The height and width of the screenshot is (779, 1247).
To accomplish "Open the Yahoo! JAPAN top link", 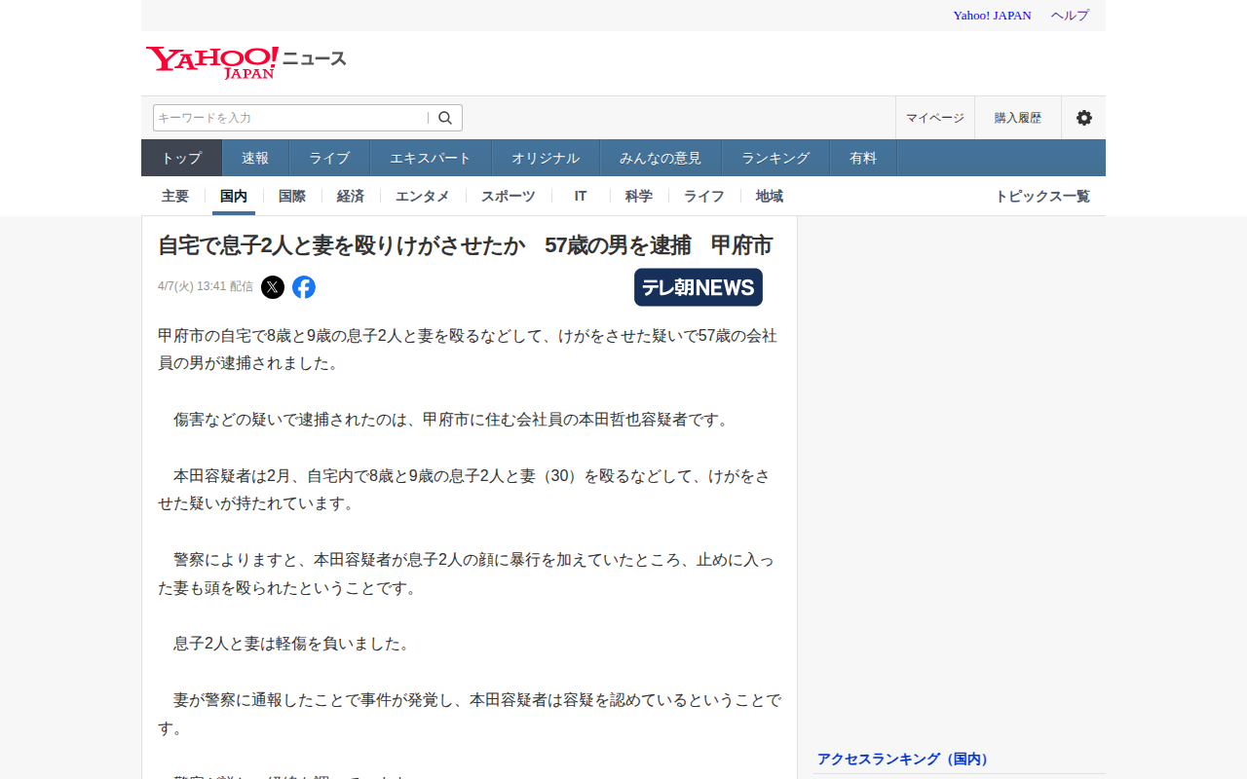I will point(992,16).
